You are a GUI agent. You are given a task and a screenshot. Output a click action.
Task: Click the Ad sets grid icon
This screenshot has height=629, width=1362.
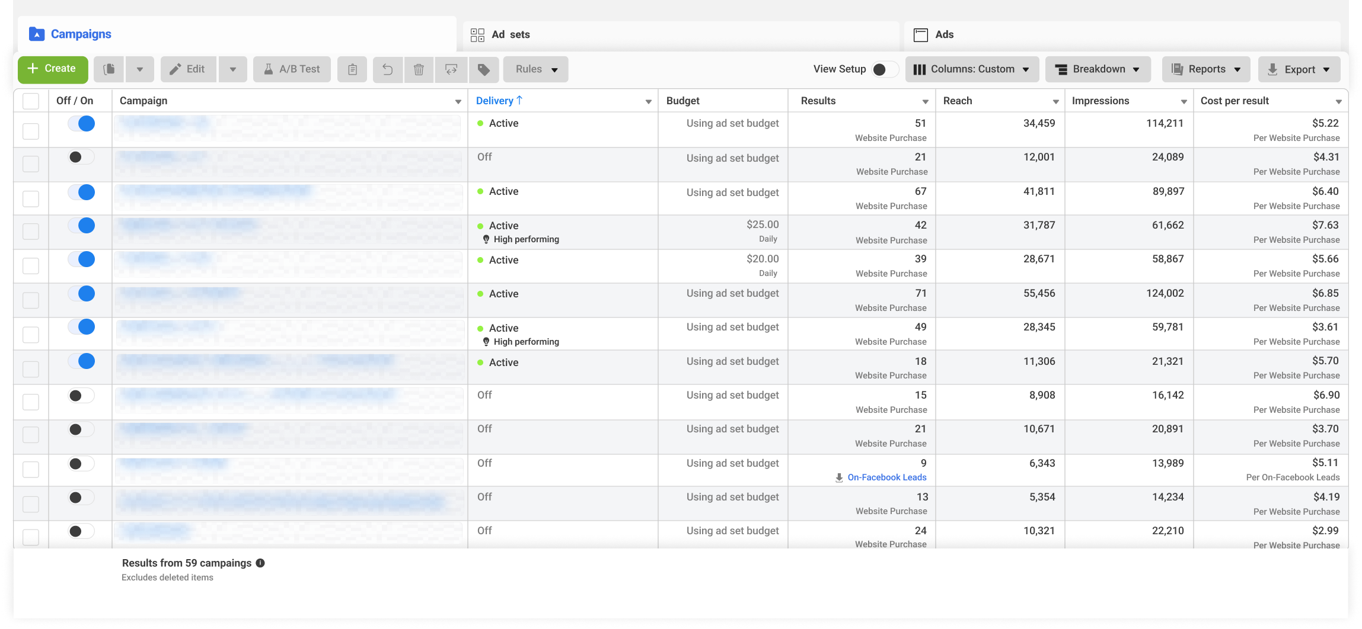(477, 35)
